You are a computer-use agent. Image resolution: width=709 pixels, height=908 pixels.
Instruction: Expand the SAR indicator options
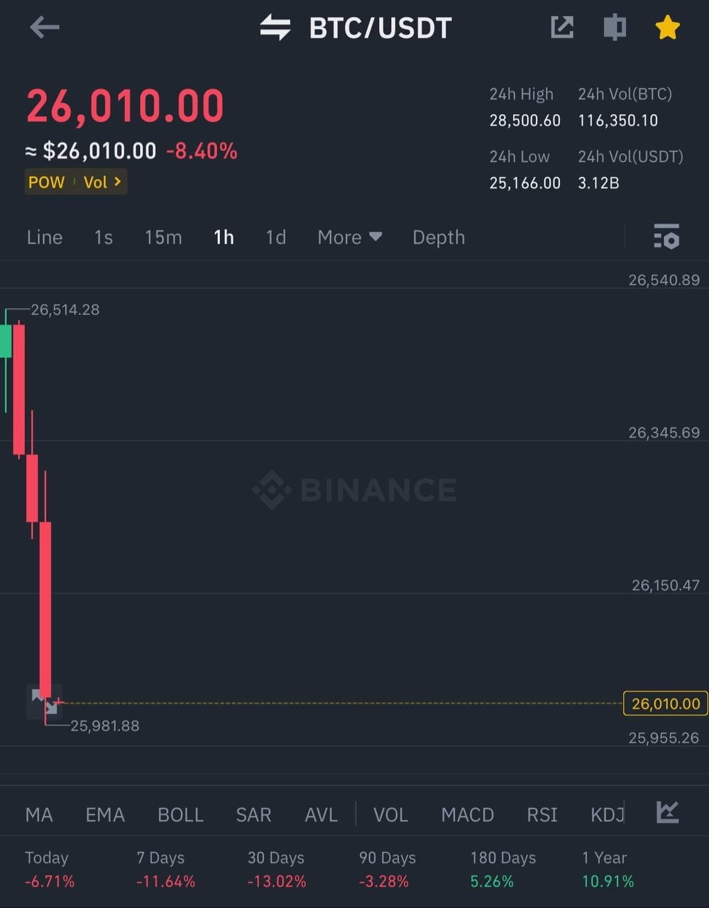point(253,814)
